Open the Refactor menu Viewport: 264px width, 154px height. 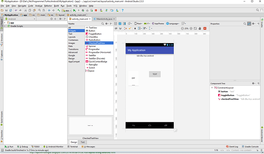(48, 6)
